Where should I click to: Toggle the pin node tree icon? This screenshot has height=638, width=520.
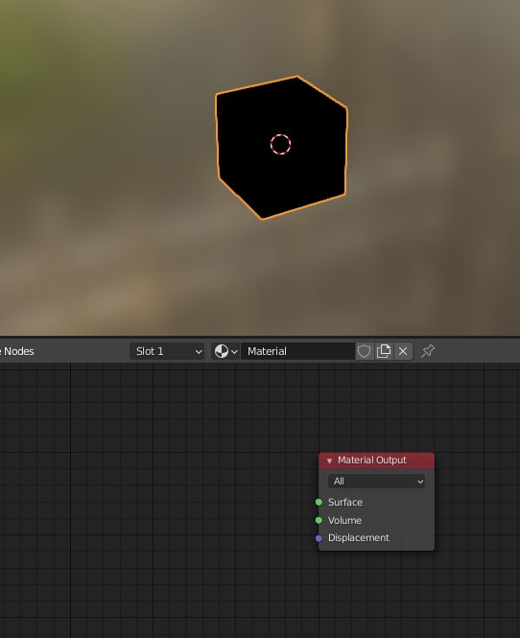(x=428, y=351)
